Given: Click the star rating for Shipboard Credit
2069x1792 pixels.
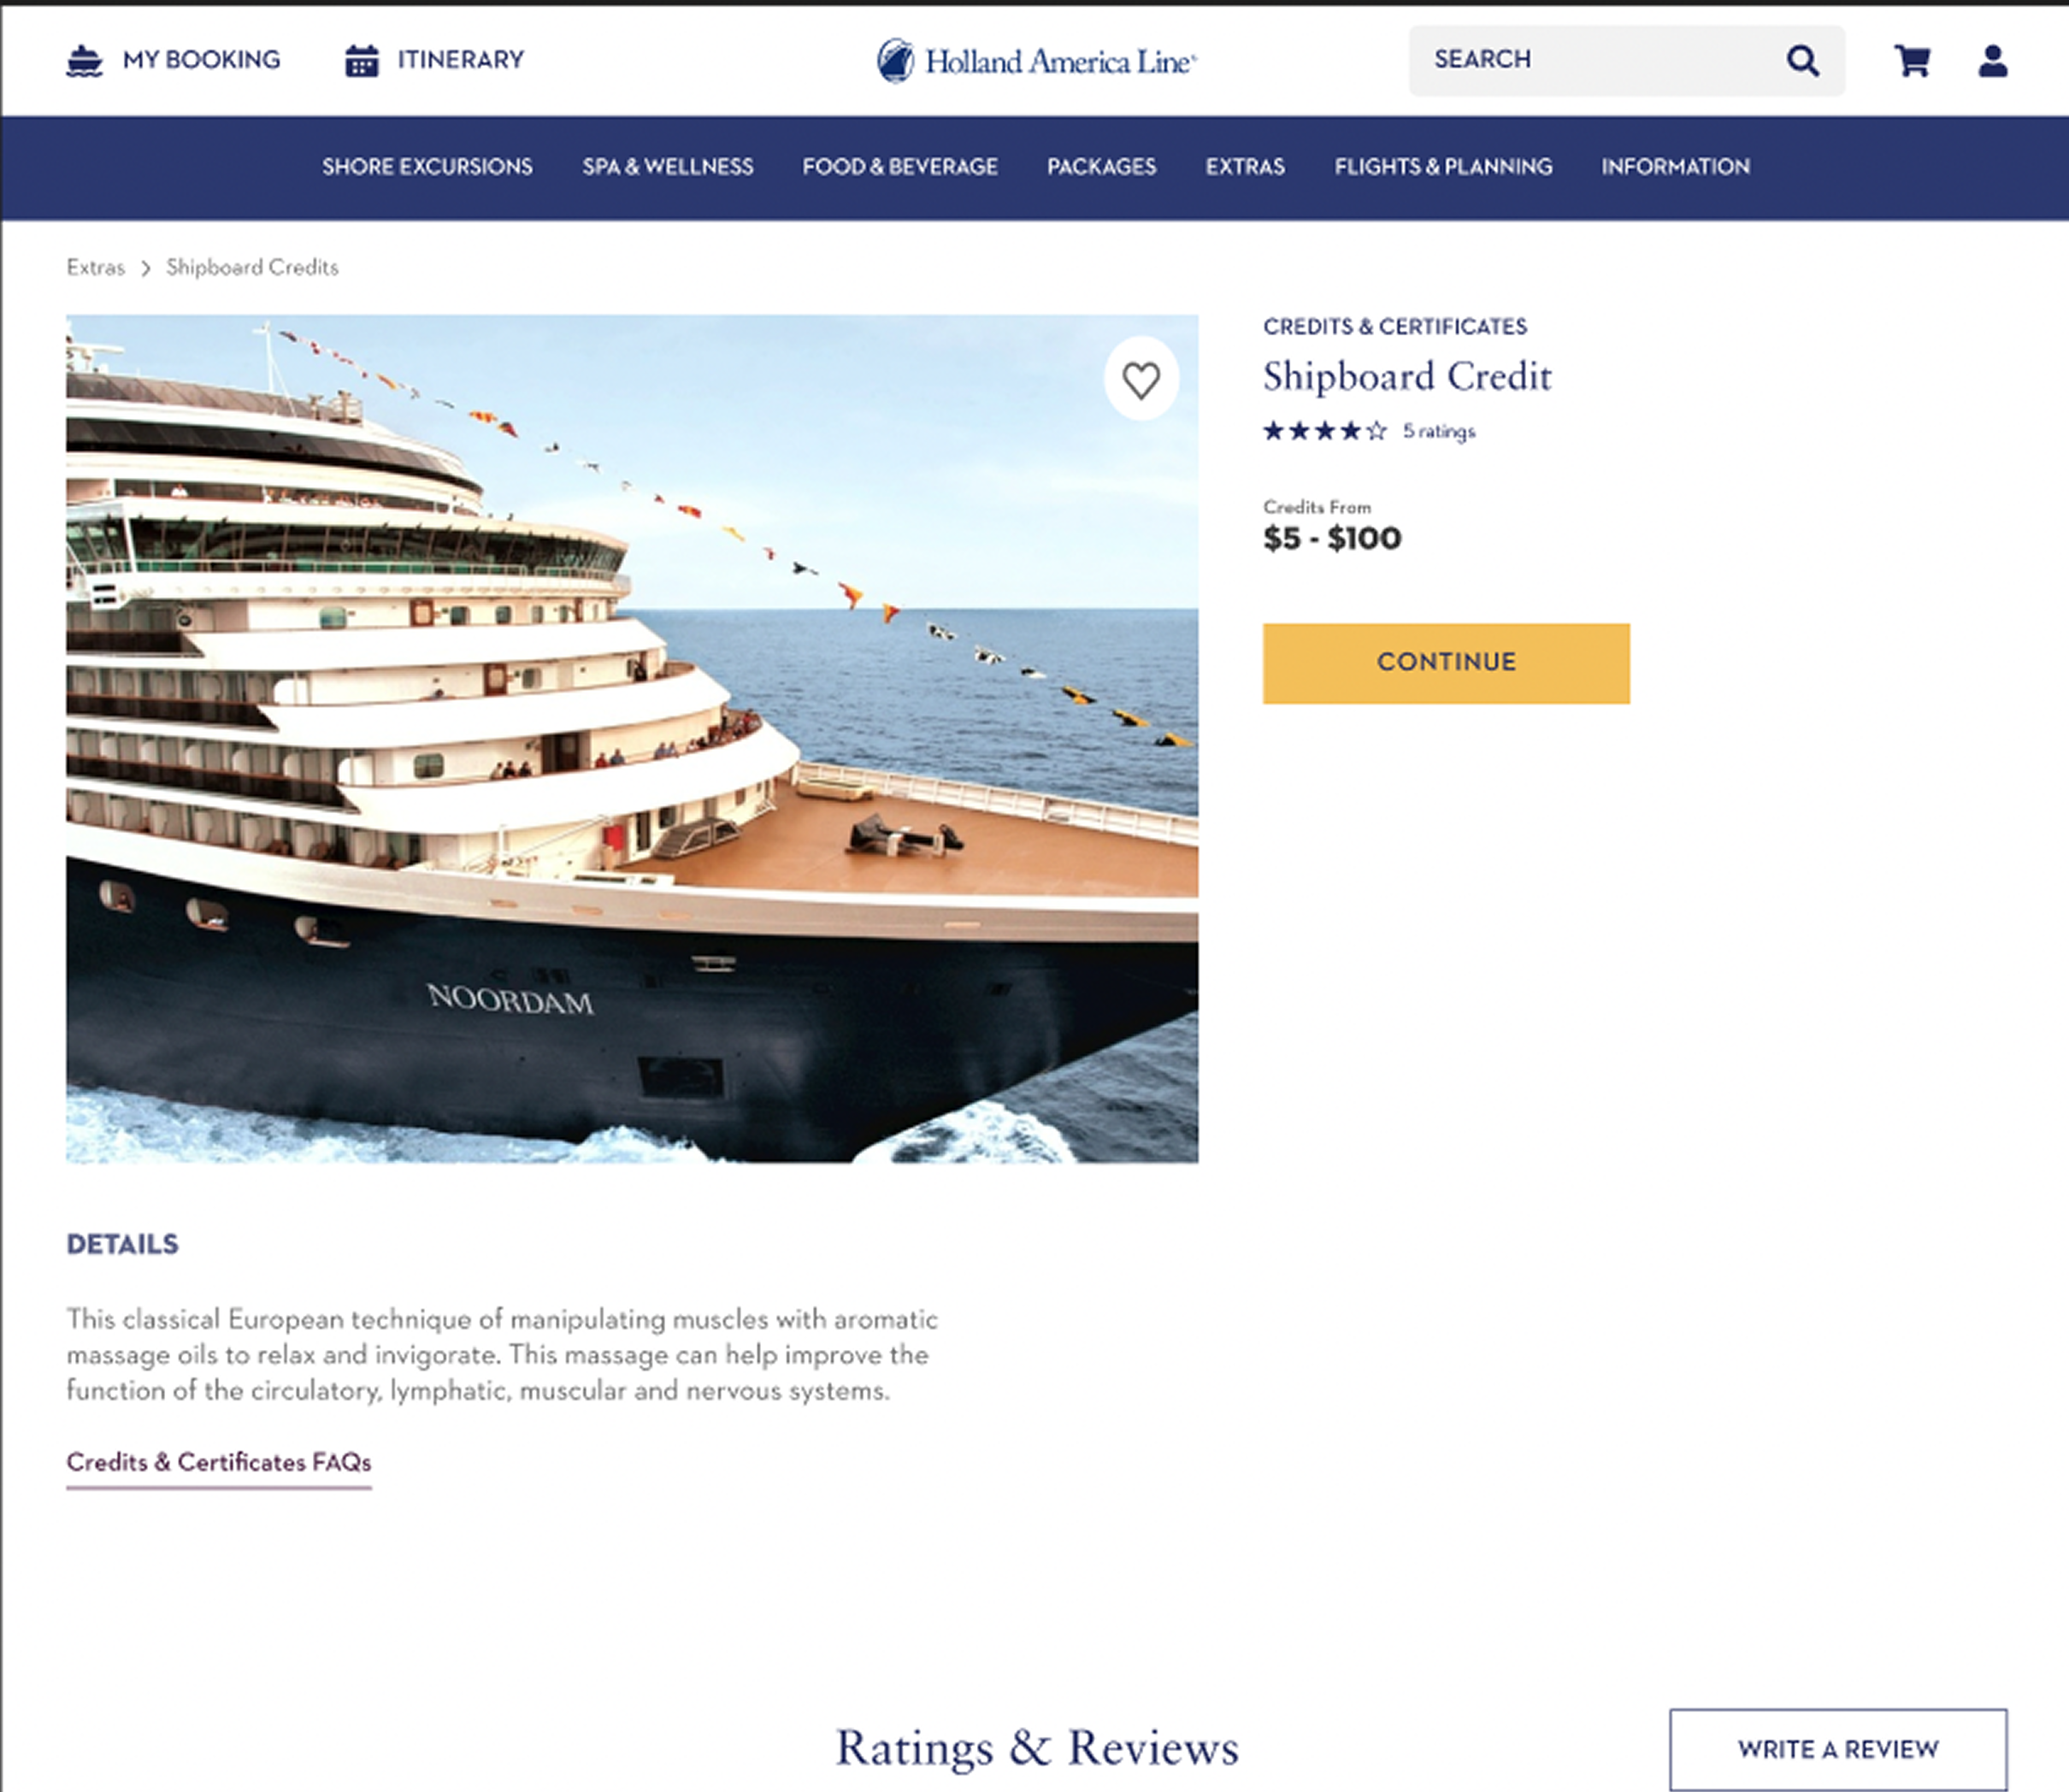Looking at the screenshot, I should tap(1325, 431).
